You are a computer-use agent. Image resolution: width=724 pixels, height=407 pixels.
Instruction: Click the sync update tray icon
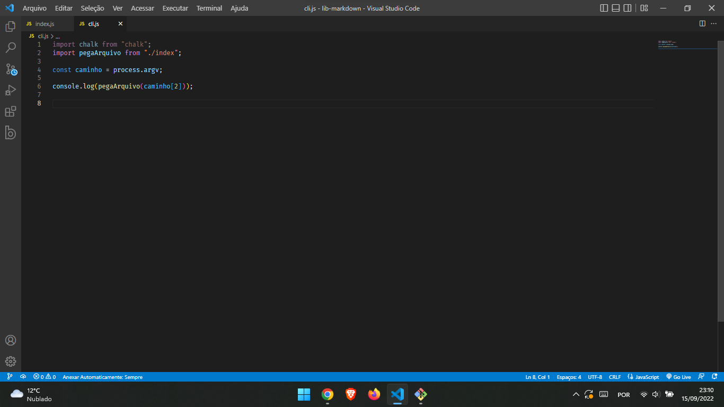coord(589,394)
